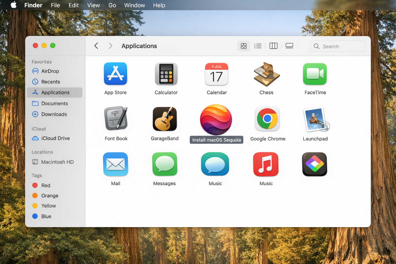
Task: Open Documents in the sidebar
Action: [55, 103]
